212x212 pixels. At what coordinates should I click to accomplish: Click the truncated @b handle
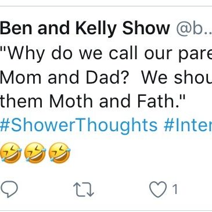(x=194, y=29)
